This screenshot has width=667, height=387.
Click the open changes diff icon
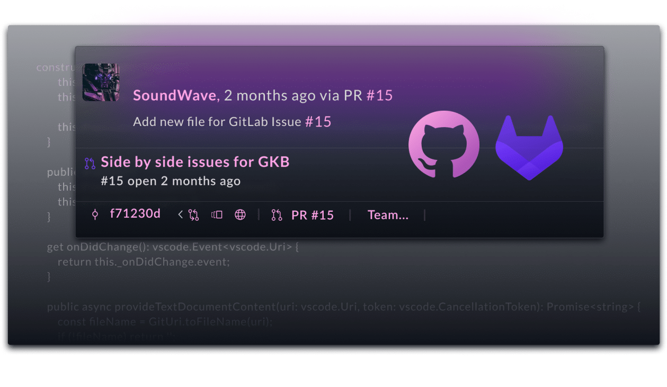pyautogui.click(x=217, y=215)
